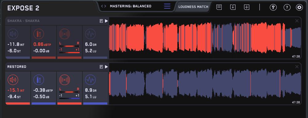This screenshot has height=118, width=308.
Task: Click the 47:38 duration on Restored track
Action: 296,102
